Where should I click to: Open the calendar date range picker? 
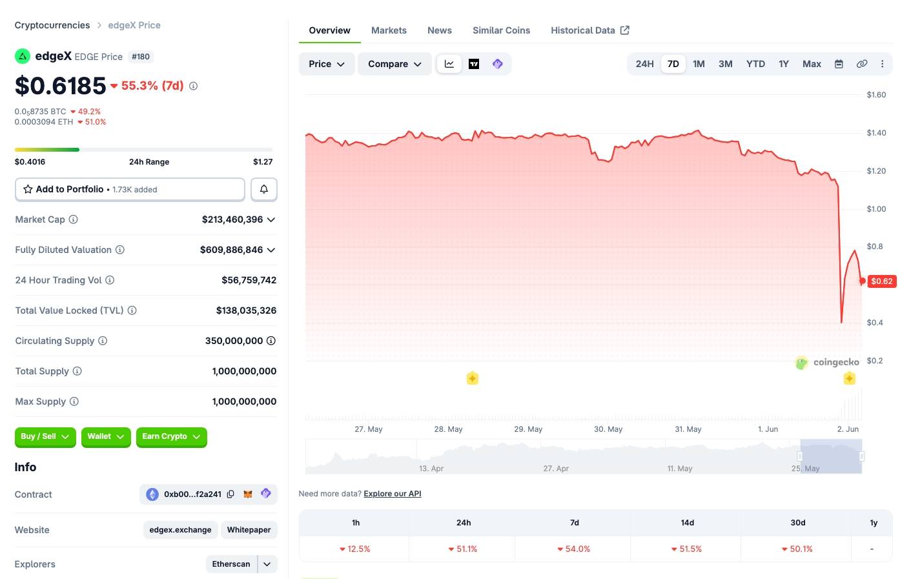point(839,64)
